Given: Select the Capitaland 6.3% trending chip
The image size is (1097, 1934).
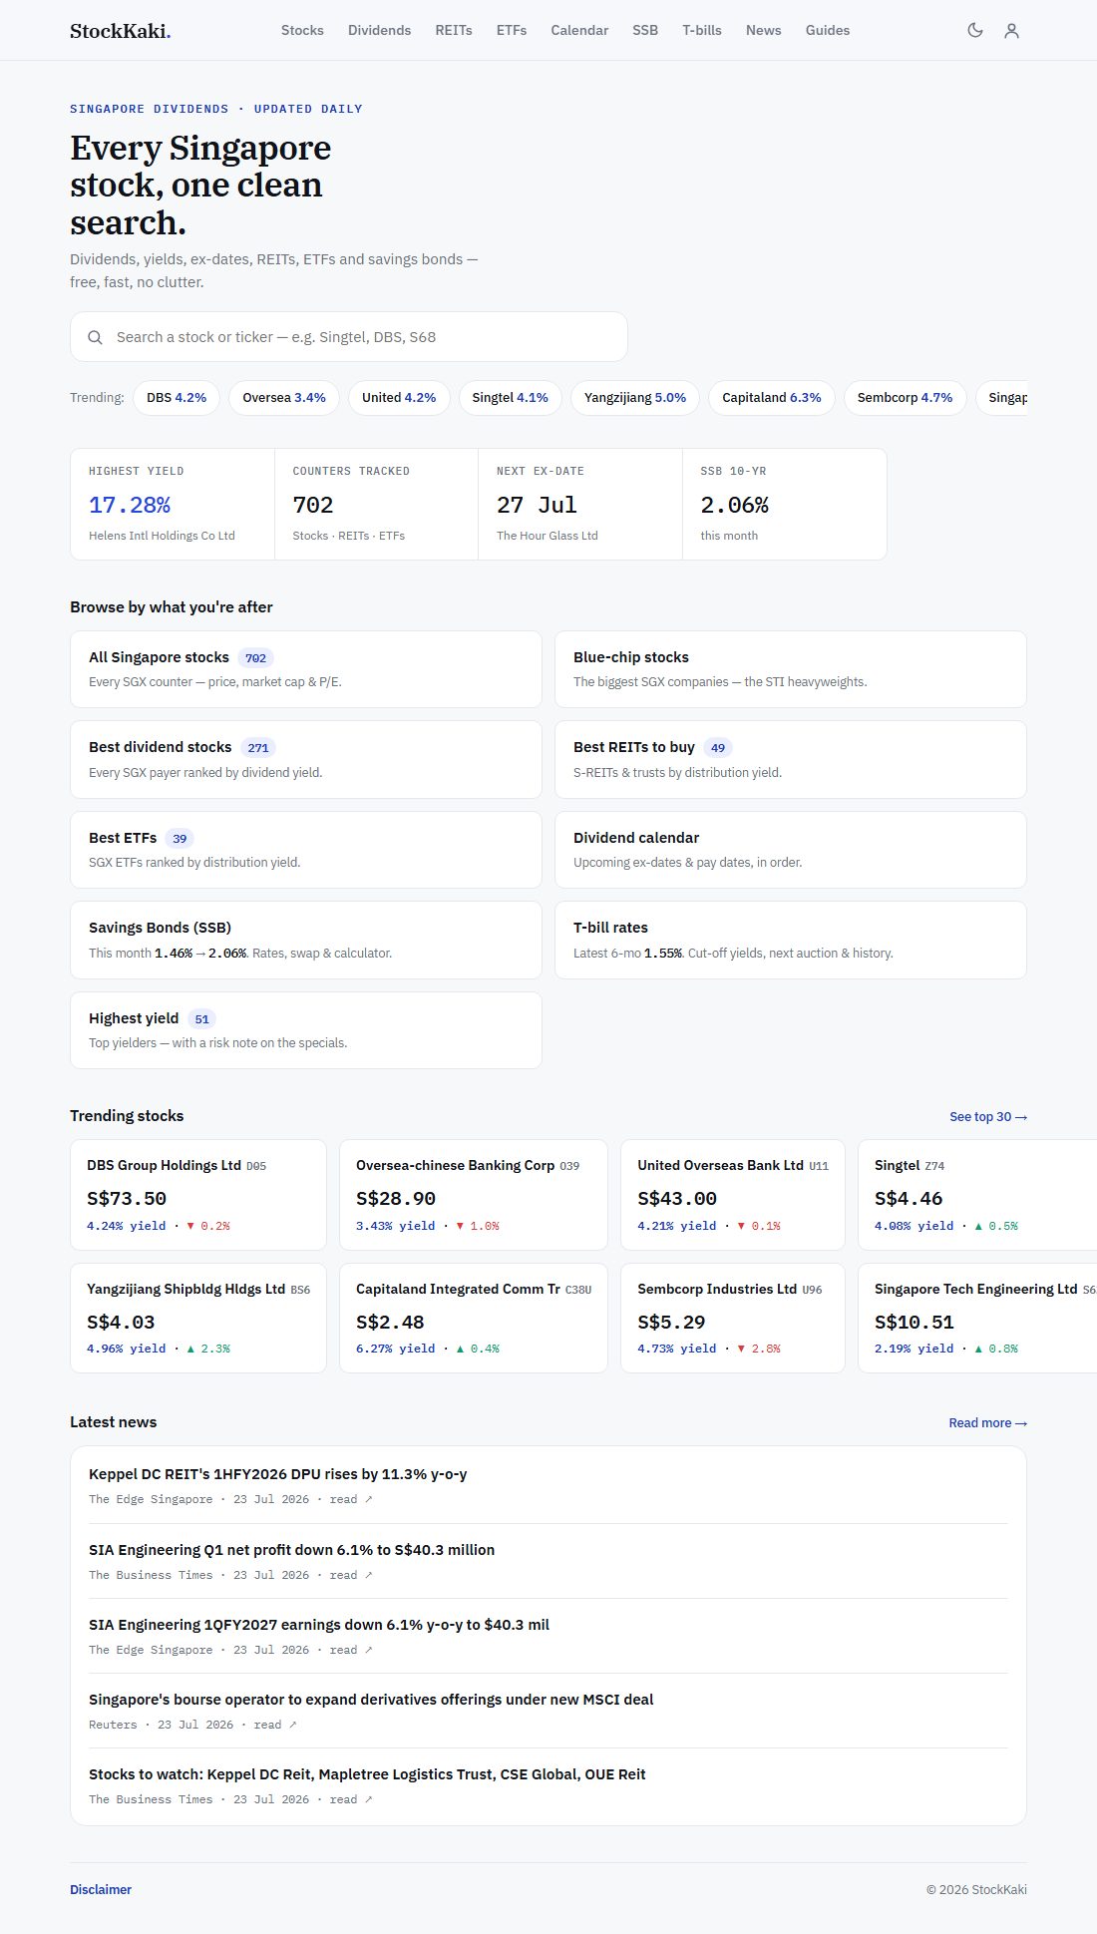Looking at the screenshot, I should pyautogui.click(x=772, y=397).
